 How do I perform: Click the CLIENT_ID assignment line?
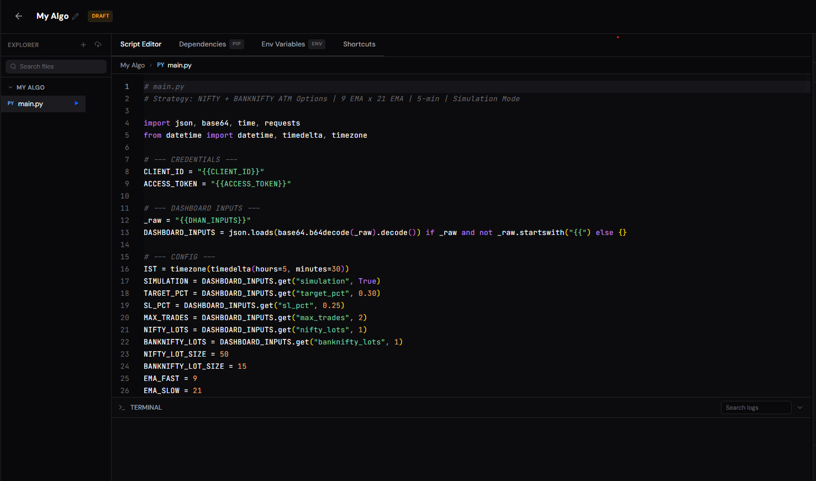pyautogui.click(x=204, y=172)
